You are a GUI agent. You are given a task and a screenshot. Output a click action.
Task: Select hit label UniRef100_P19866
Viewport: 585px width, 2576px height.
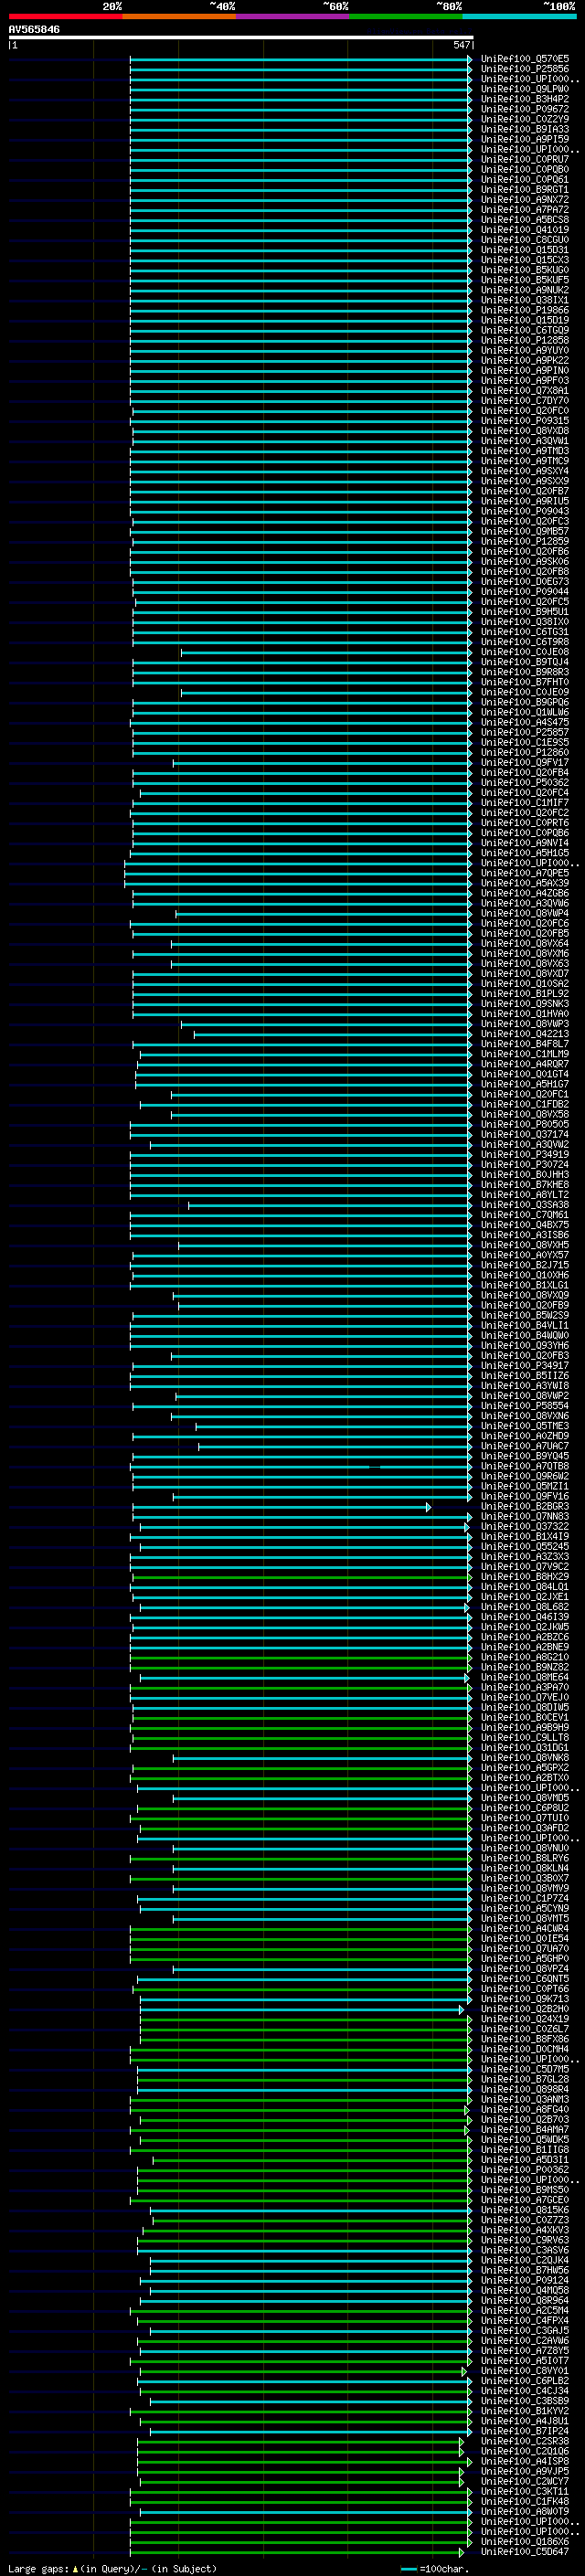tap(525, 310)
